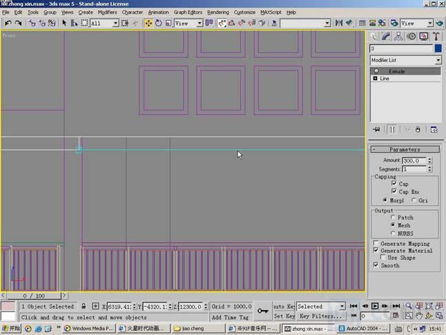The height and width of the screenshot is (335, 446).
Task: Choose the rectangular selection region tool
Action: click(84, 23)
